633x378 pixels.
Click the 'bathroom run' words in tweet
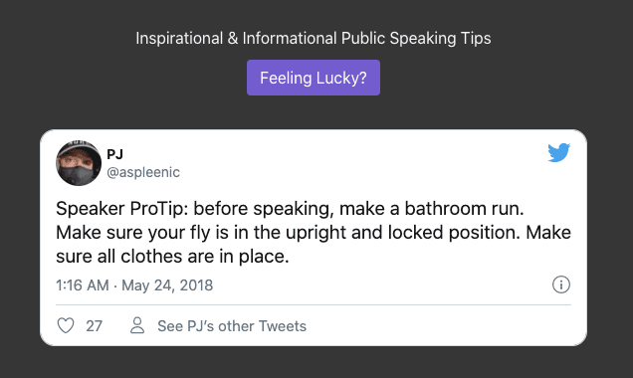464,209
